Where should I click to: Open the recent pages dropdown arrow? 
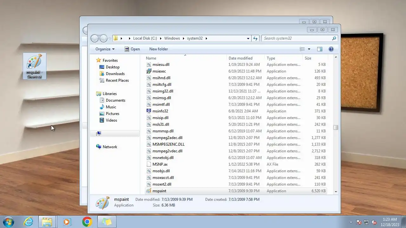(x=110, y=38)
